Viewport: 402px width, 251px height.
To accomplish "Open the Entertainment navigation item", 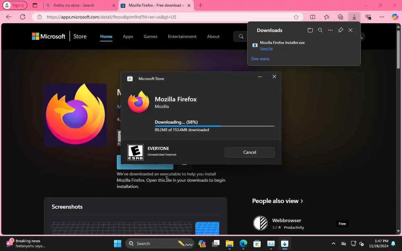I will pyautogui.click(x=182, y=36).
